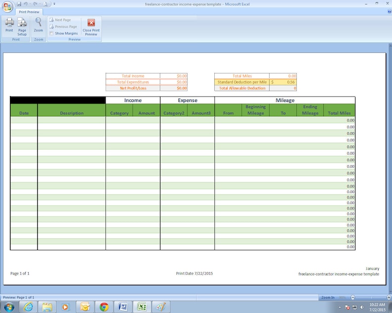This screenshot has height=313, width=392.
Task: Click the Page 1 of 1 footer text
Action: tap(20, 273)
